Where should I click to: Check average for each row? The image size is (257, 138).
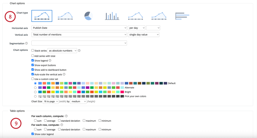(x=45, y=129)
